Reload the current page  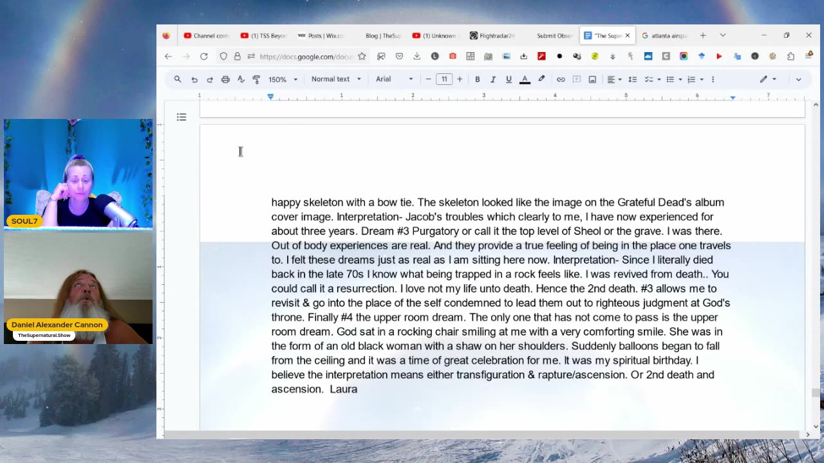[x=203, y=57]
